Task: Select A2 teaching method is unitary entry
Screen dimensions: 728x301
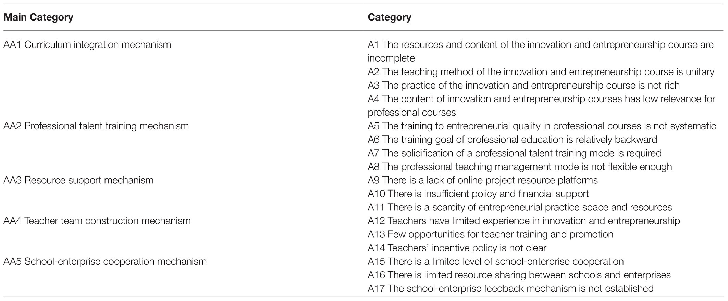Action: pyautogui.click(x=541, y=72)
